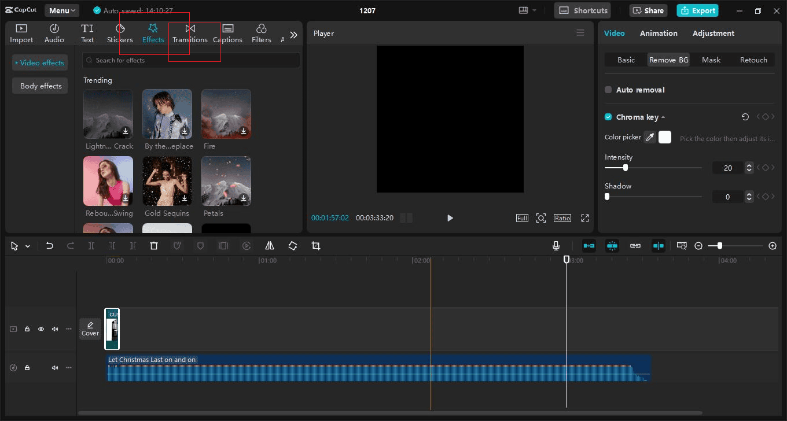Open the Ratio options
Screen dimensions: 787x421
click(x=562, y=218)
